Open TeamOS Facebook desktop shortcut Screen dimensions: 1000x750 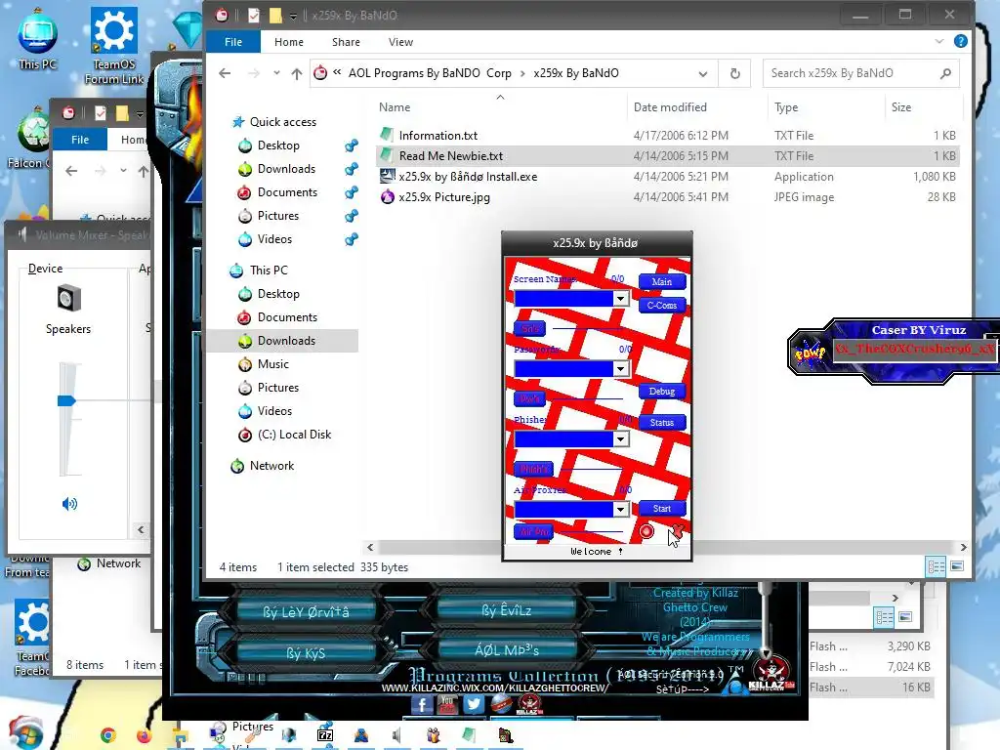coord(32,637)
